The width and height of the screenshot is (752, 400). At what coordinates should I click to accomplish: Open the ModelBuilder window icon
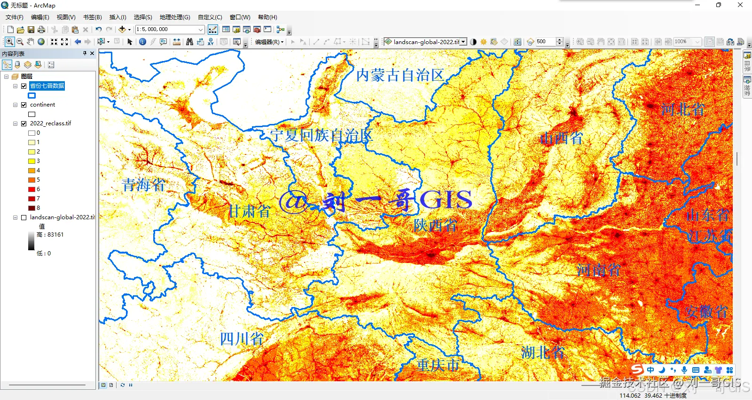pos(281,29)
